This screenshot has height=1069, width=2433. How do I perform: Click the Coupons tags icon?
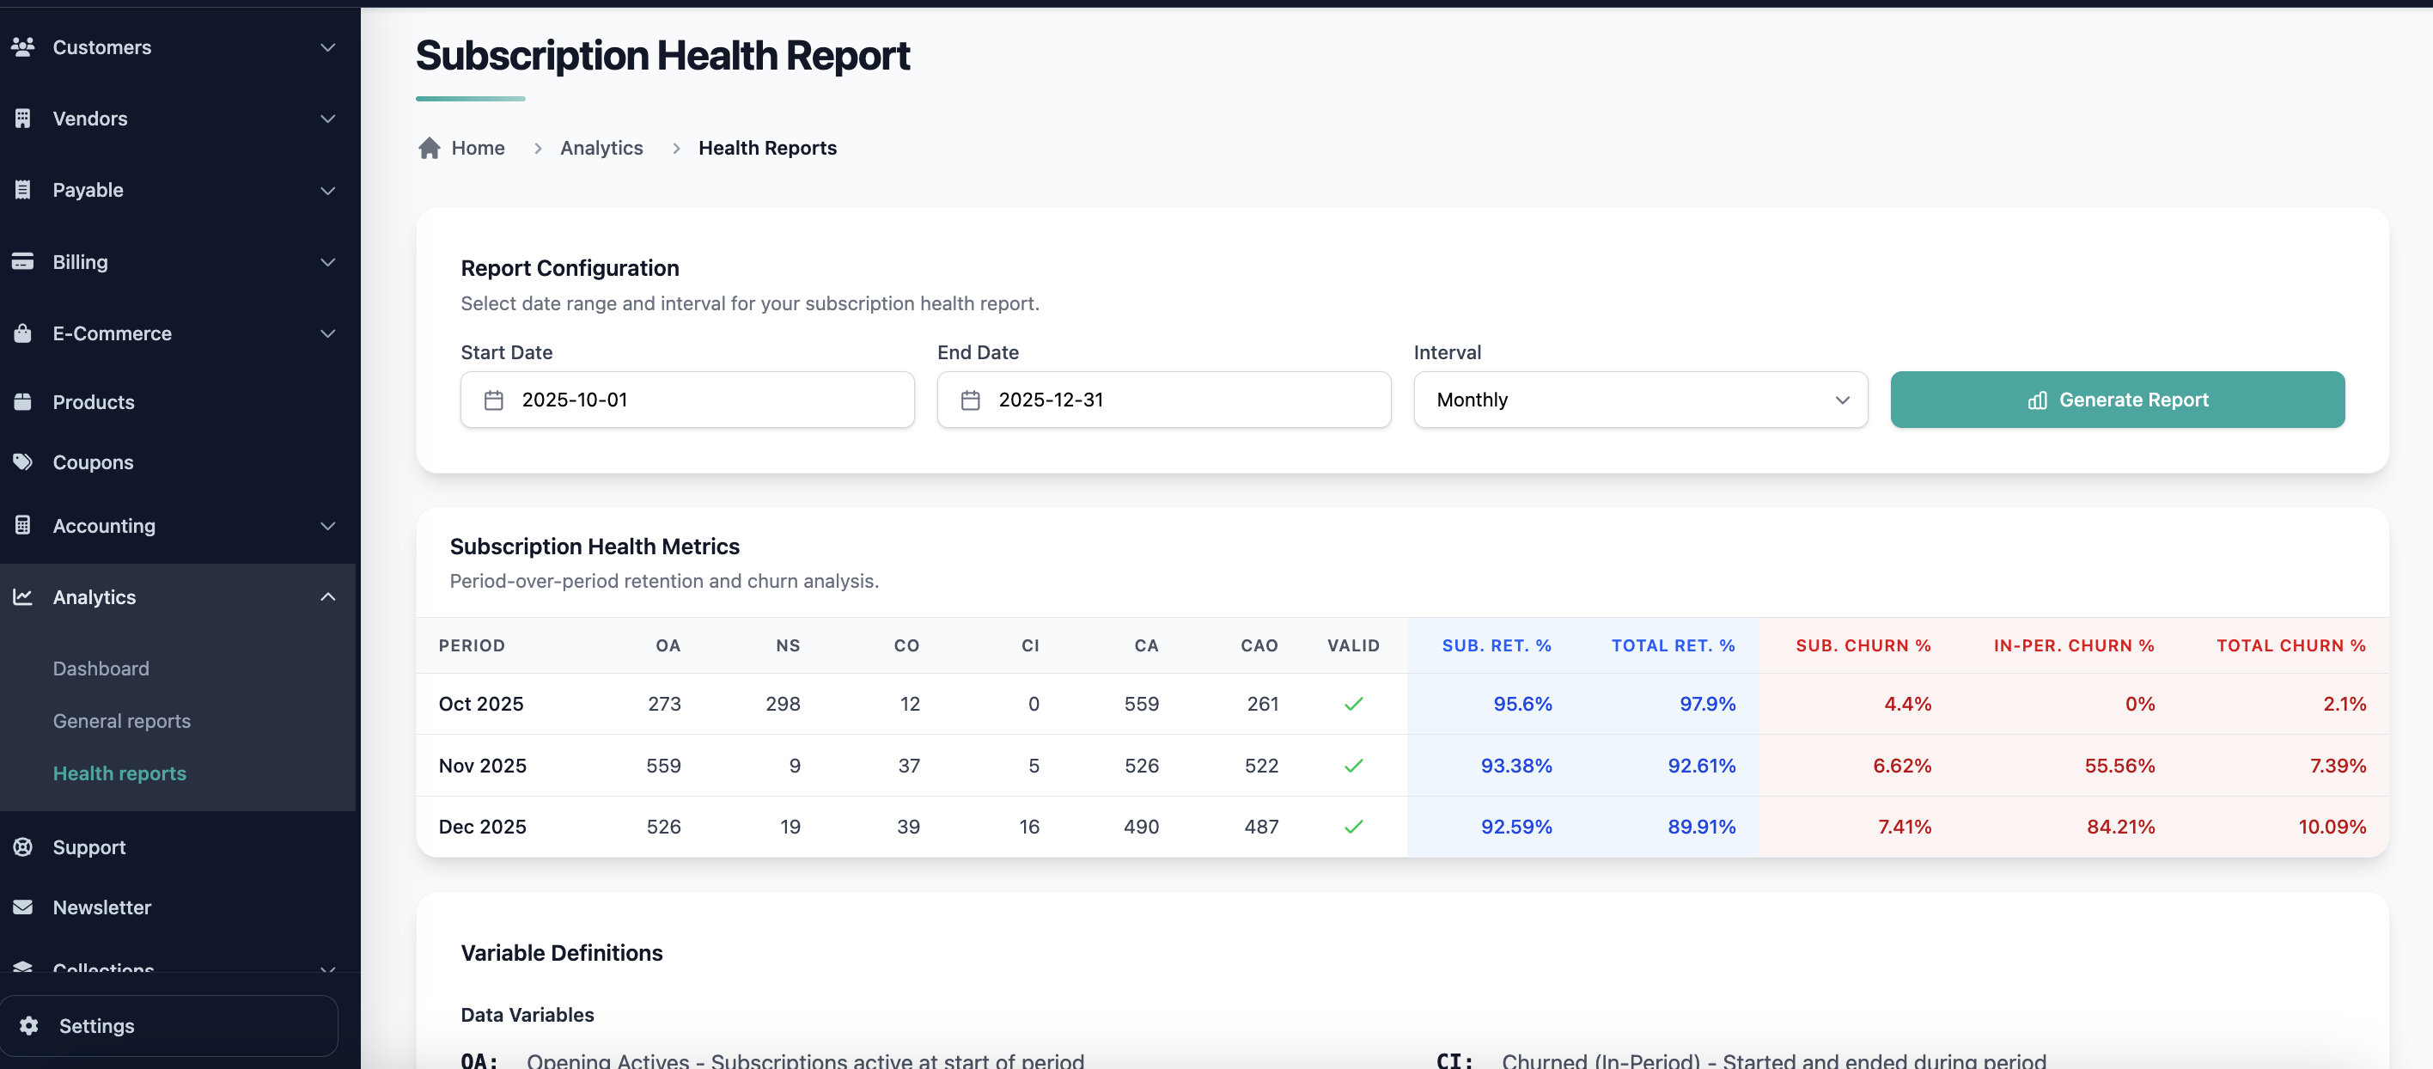pyautogui.click(x=22, y=461)
